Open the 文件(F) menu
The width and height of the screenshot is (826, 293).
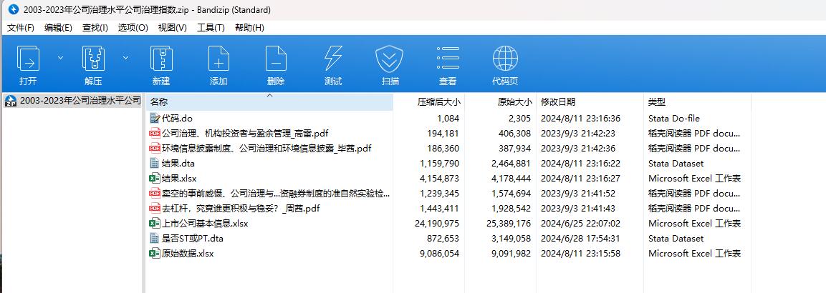point(21,28)
